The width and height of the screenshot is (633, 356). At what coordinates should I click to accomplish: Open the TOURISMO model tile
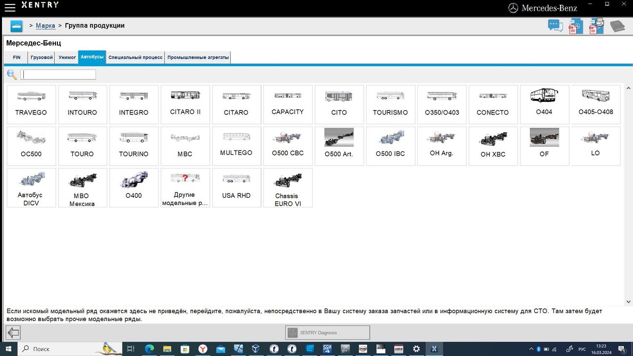[391, 105]
